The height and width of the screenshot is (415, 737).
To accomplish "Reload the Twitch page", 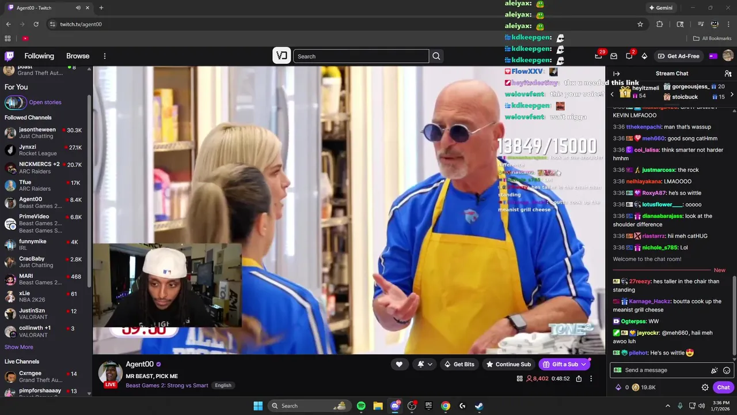I will coord(36,24).
